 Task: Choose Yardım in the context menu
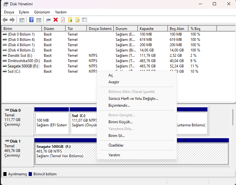click(137, 155)
